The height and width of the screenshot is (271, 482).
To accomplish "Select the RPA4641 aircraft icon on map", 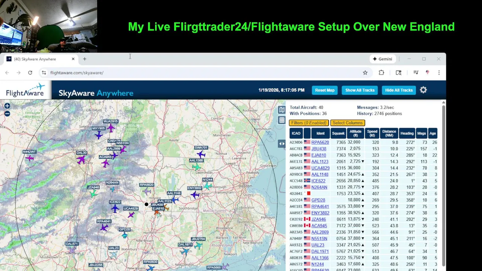I will (x=104, y=227).
